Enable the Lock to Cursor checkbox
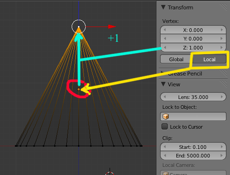 165,126
